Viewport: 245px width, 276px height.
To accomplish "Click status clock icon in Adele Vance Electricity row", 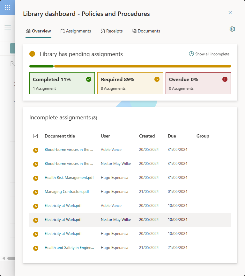I will pos(36,206).
